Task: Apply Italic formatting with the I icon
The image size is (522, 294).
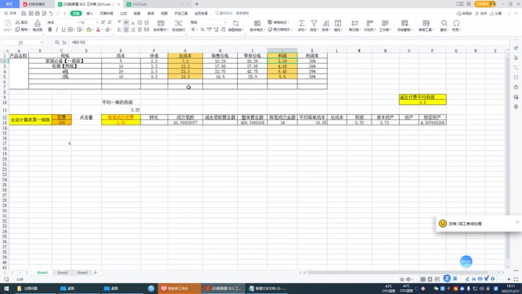Action: pos(56,30)
